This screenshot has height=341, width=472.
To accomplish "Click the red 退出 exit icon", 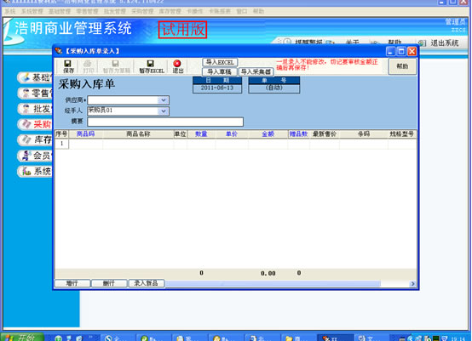I will (x=177, y=64).
